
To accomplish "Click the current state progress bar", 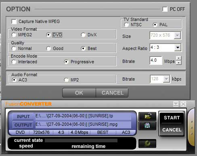I will pyautogui.click(x=81, y=140).
